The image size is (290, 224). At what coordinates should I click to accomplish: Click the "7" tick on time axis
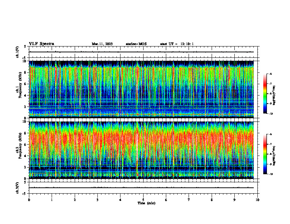(189, 200)
